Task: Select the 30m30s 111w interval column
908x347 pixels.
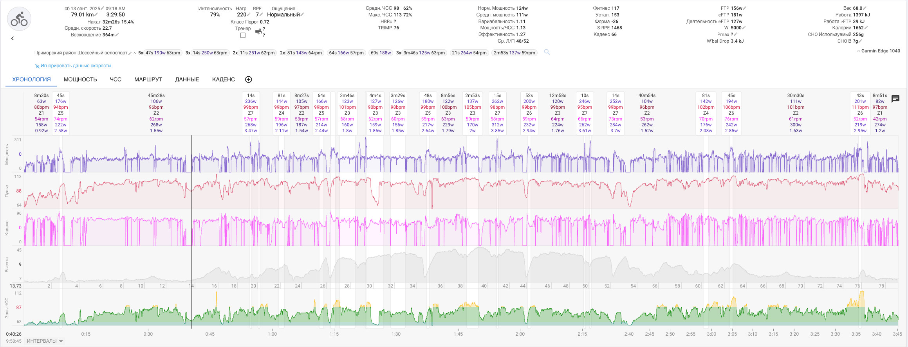Action: 796,113
